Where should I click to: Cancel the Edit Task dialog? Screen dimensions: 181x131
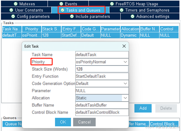[x=84, y=122]
